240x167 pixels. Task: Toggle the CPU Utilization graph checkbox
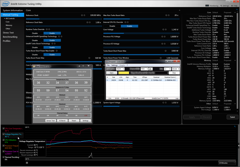3,140
